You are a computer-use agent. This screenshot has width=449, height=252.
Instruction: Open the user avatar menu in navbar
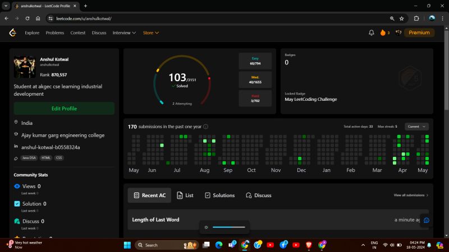pos(398,32)
